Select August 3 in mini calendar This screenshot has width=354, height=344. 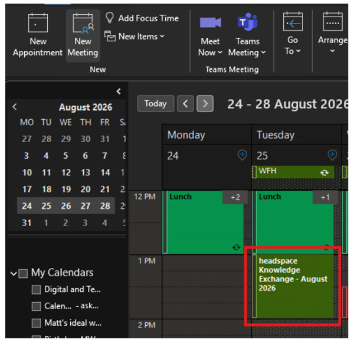point(27,156)
